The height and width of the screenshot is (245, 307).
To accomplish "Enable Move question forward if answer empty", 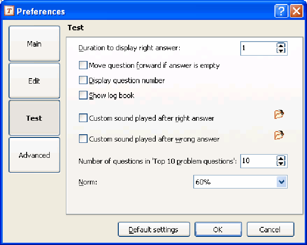I will (x=83, y=66).
